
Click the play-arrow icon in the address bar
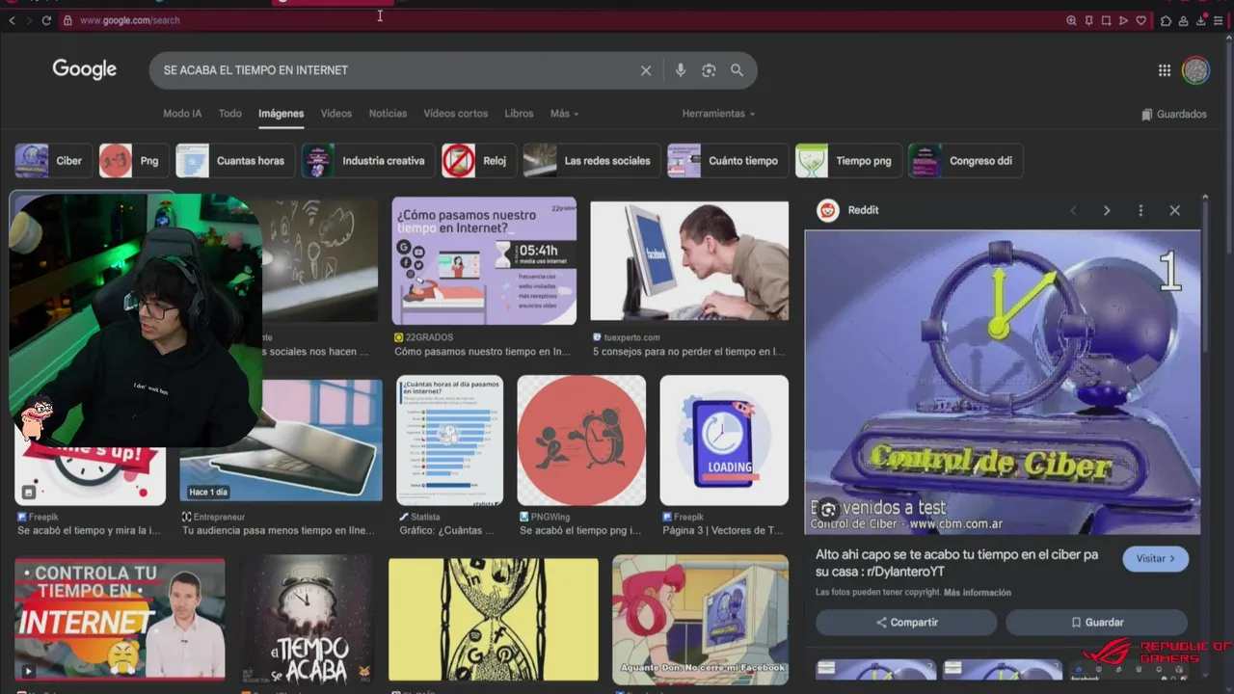coord(1123,20)
